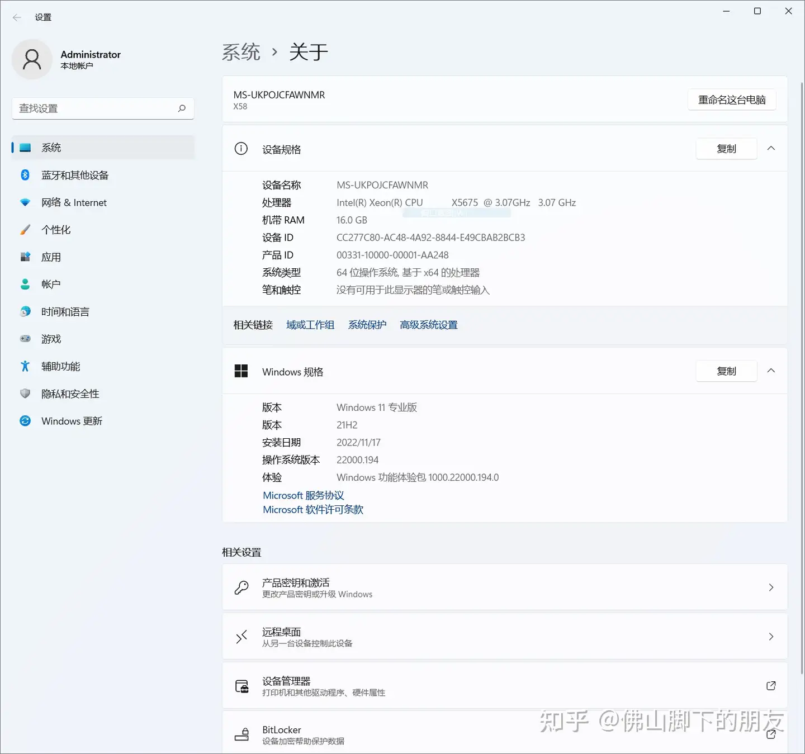The image size is (805, 754).
Task: Open Windows 更新 page
Action: click(103, 421)
